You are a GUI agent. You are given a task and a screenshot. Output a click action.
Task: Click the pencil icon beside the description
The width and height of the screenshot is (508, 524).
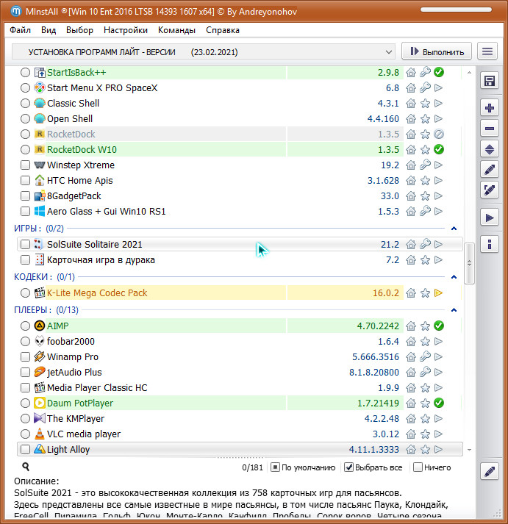pos(490,472)
